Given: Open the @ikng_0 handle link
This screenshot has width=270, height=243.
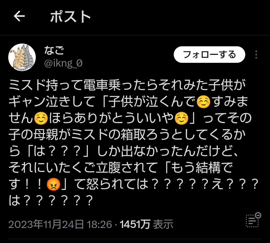Looking at the screenshot, I should click(x=63, y=63).
